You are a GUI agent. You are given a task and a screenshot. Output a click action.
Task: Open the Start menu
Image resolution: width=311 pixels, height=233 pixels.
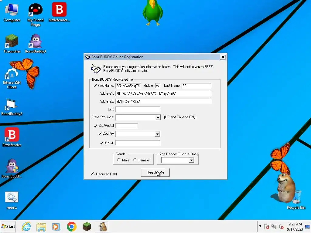coord(8,226)
